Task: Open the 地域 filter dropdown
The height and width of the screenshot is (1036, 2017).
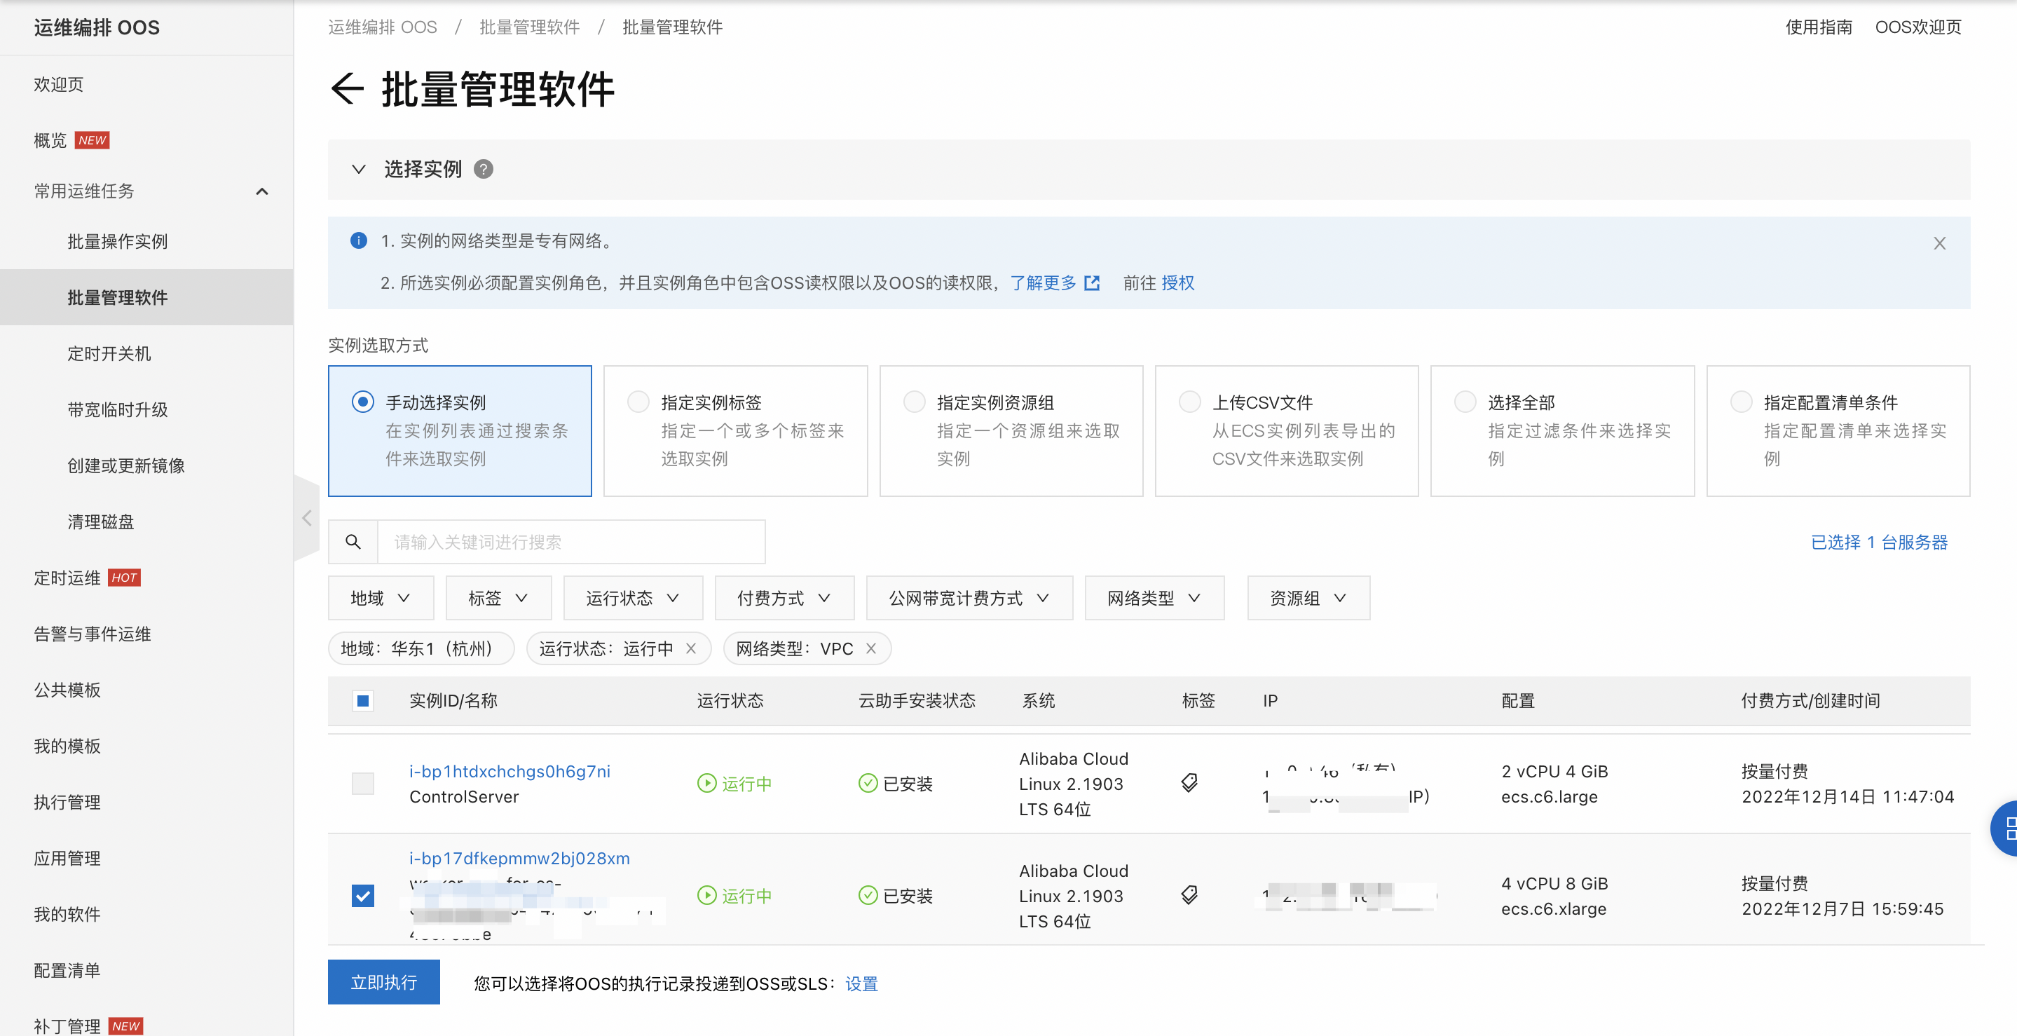Action: (x=381, y=599)
